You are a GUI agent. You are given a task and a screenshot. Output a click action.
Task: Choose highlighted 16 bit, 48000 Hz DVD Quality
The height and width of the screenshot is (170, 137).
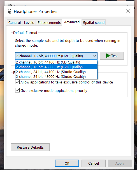click(56, 67)
